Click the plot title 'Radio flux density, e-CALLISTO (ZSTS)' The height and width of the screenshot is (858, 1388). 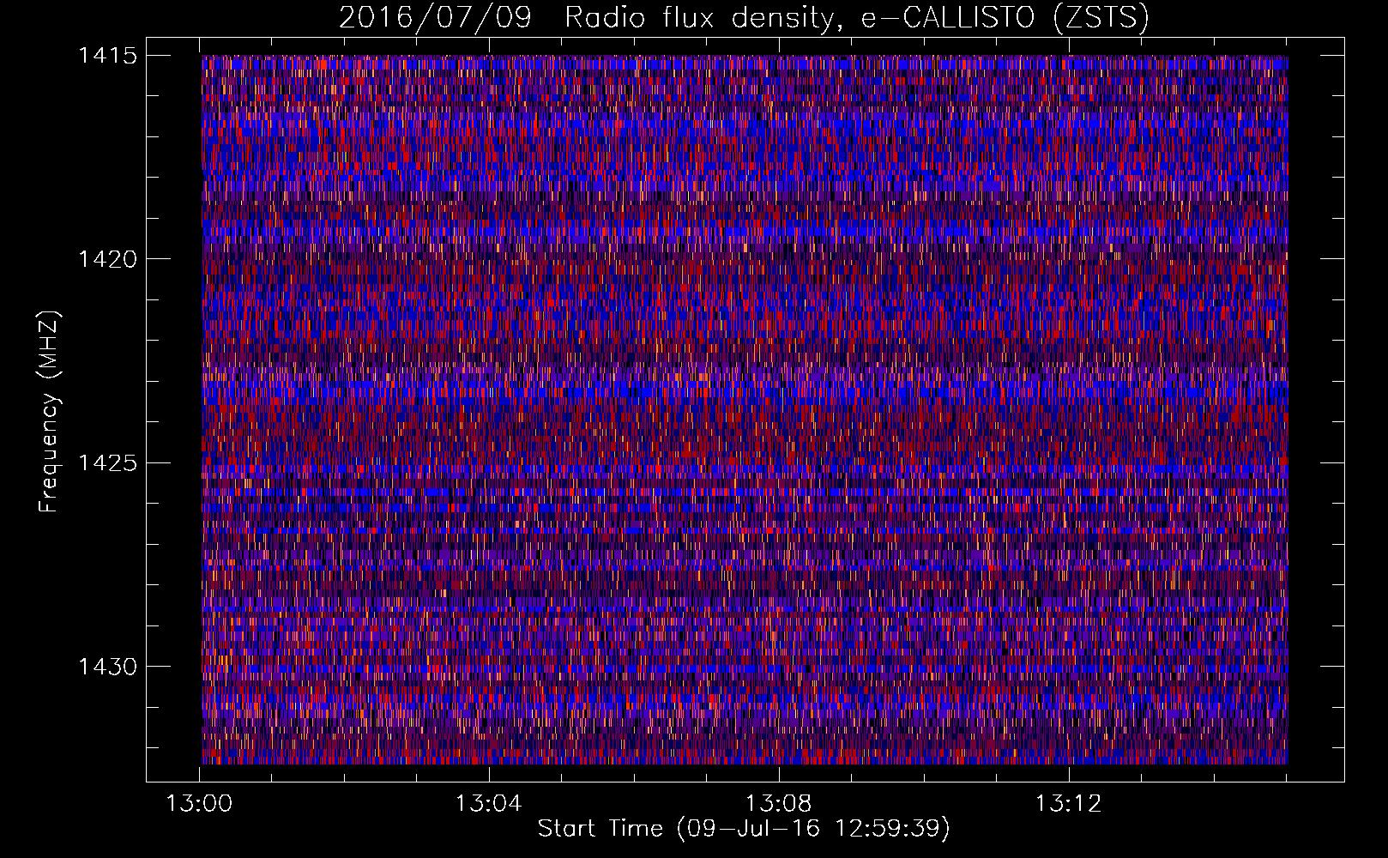point(856,18)
